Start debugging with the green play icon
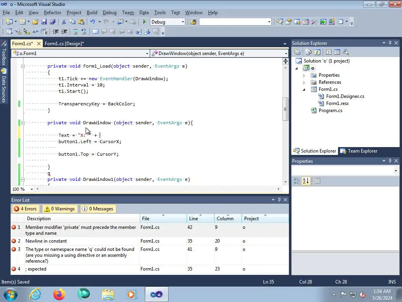The height and width of the screenshot is (302, 402). (x=144, y=22)
